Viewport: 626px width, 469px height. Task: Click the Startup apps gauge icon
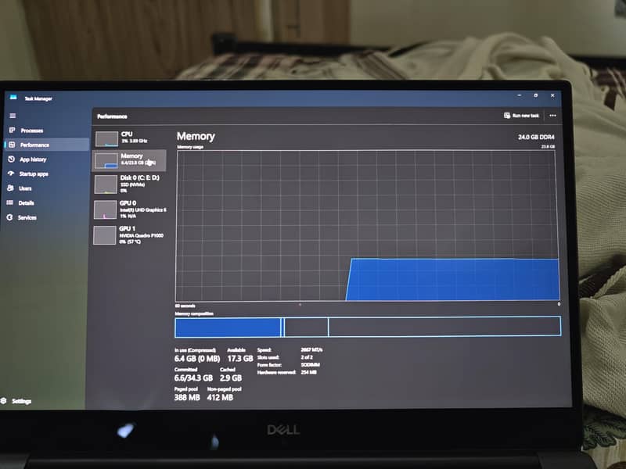coord(11,174)
